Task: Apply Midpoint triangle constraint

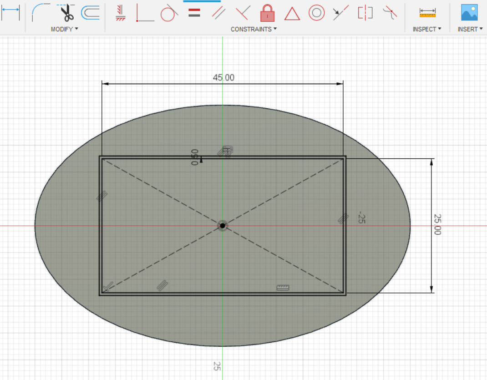Action: [292, 14]
